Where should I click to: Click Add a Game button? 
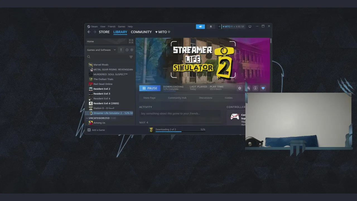point(96,130)
